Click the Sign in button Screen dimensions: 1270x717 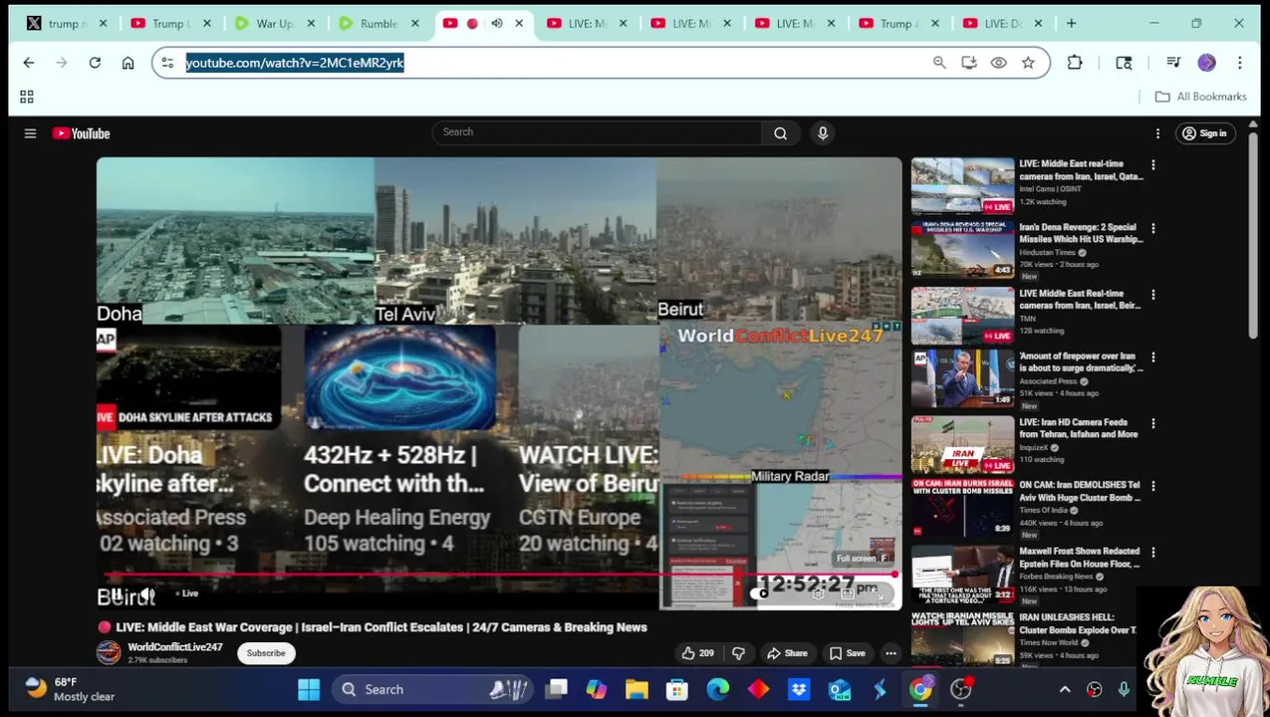coord(1203,133)
